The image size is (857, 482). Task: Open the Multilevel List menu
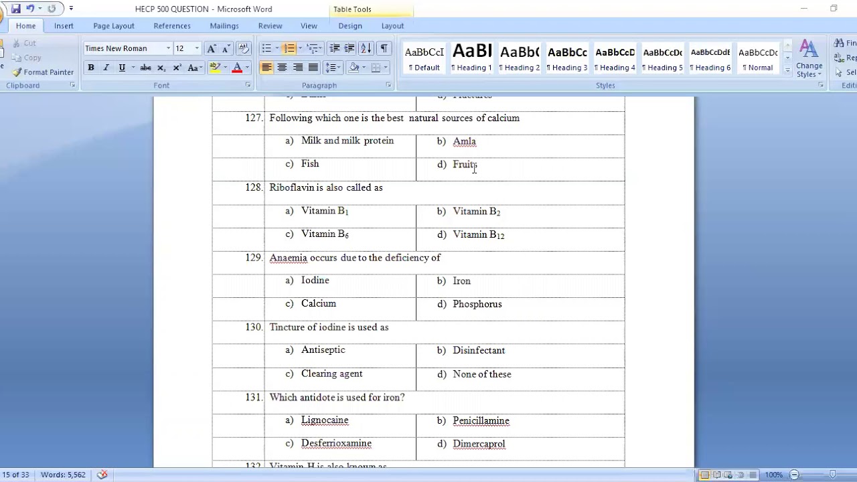(313, 48)
